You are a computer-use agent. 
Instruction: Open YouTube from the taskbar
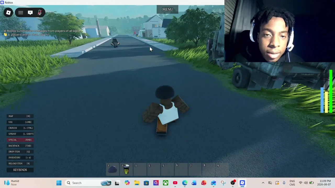point(175,183)
